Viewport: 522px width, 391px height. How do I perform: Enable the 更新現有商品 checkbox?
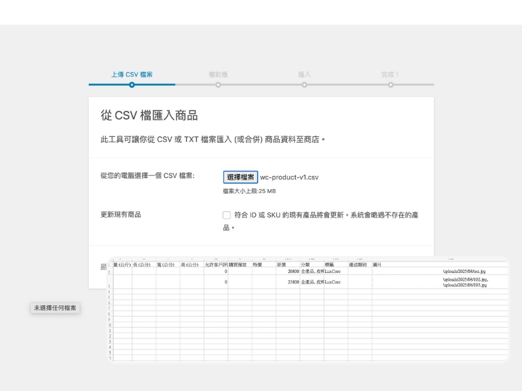226,215
